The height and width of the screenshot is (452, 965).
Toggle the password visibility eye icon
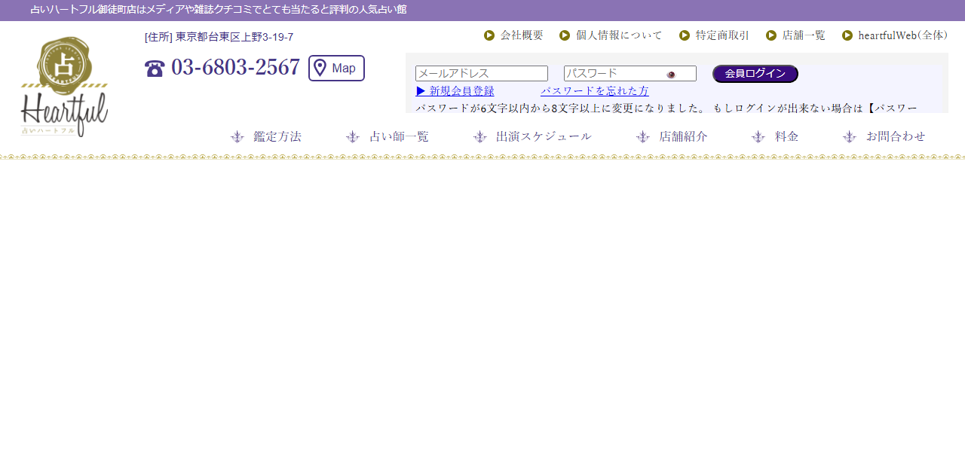[x=671, y=75]
